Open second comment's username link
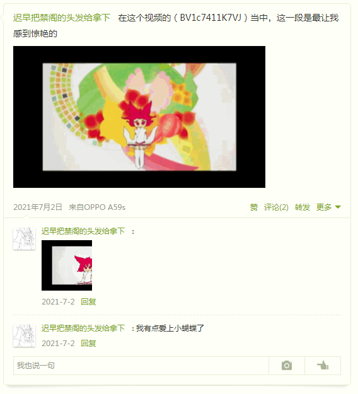Viewport: 358px width, 394px height. [83, 328]
